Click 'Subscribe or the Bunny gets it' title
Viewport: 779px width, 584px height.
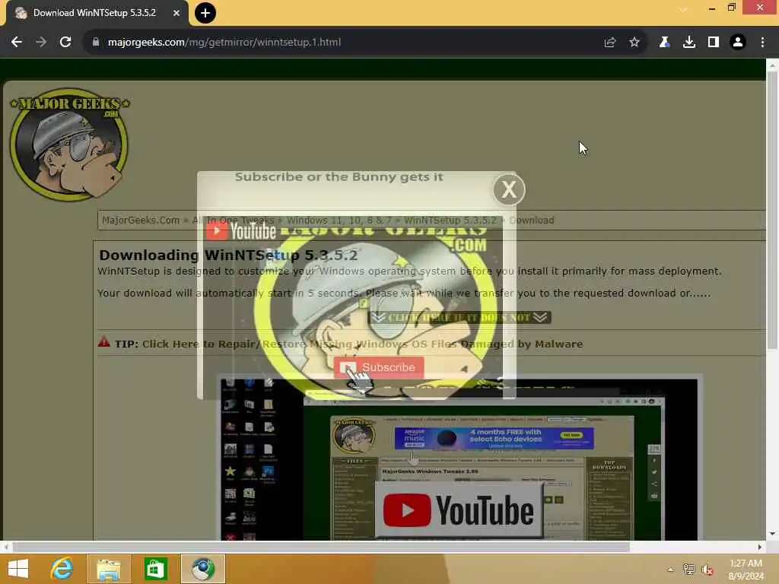[339, 176]
